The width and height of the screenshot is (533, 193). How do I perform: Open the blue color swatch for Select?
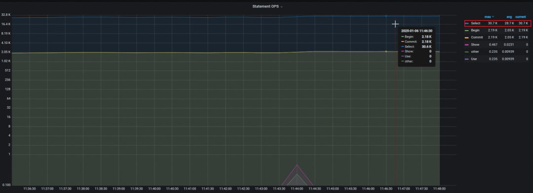pyautogui.click(x=467, y=23)
